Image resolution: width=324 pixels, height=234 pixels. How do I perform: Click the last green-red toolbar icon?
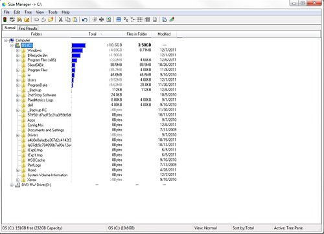point(172,19)
